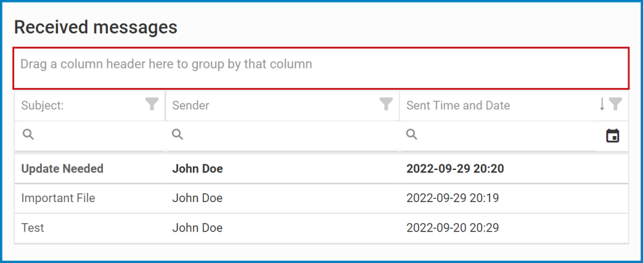Image resolution: width=643 pixels, height=263 pixels.
Task: Click the descending sort arrow icon
Action: pyautogui.click(x=602, y=105)
